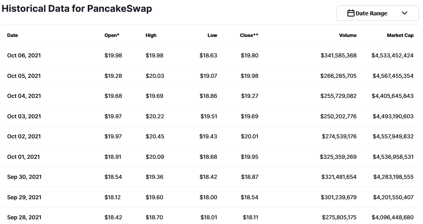Viewport: 423px width, 224px height.
Task: Click the calendar icon in Date Range
Action: pos(351,13)
